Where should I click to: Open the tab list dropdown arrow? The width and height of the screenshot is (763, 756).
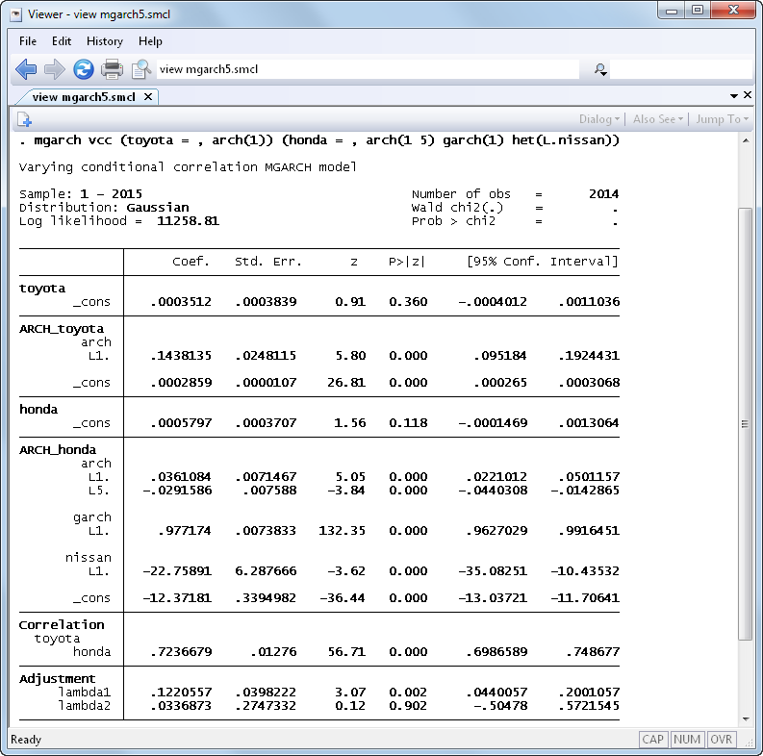734,96
